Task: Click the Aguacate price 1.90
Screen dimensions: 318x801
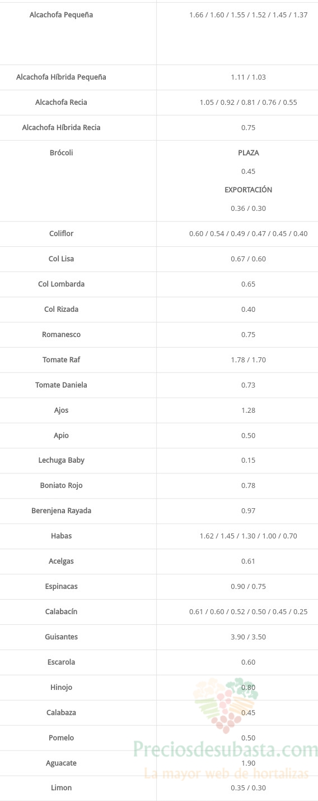Action: coord(248,763)
